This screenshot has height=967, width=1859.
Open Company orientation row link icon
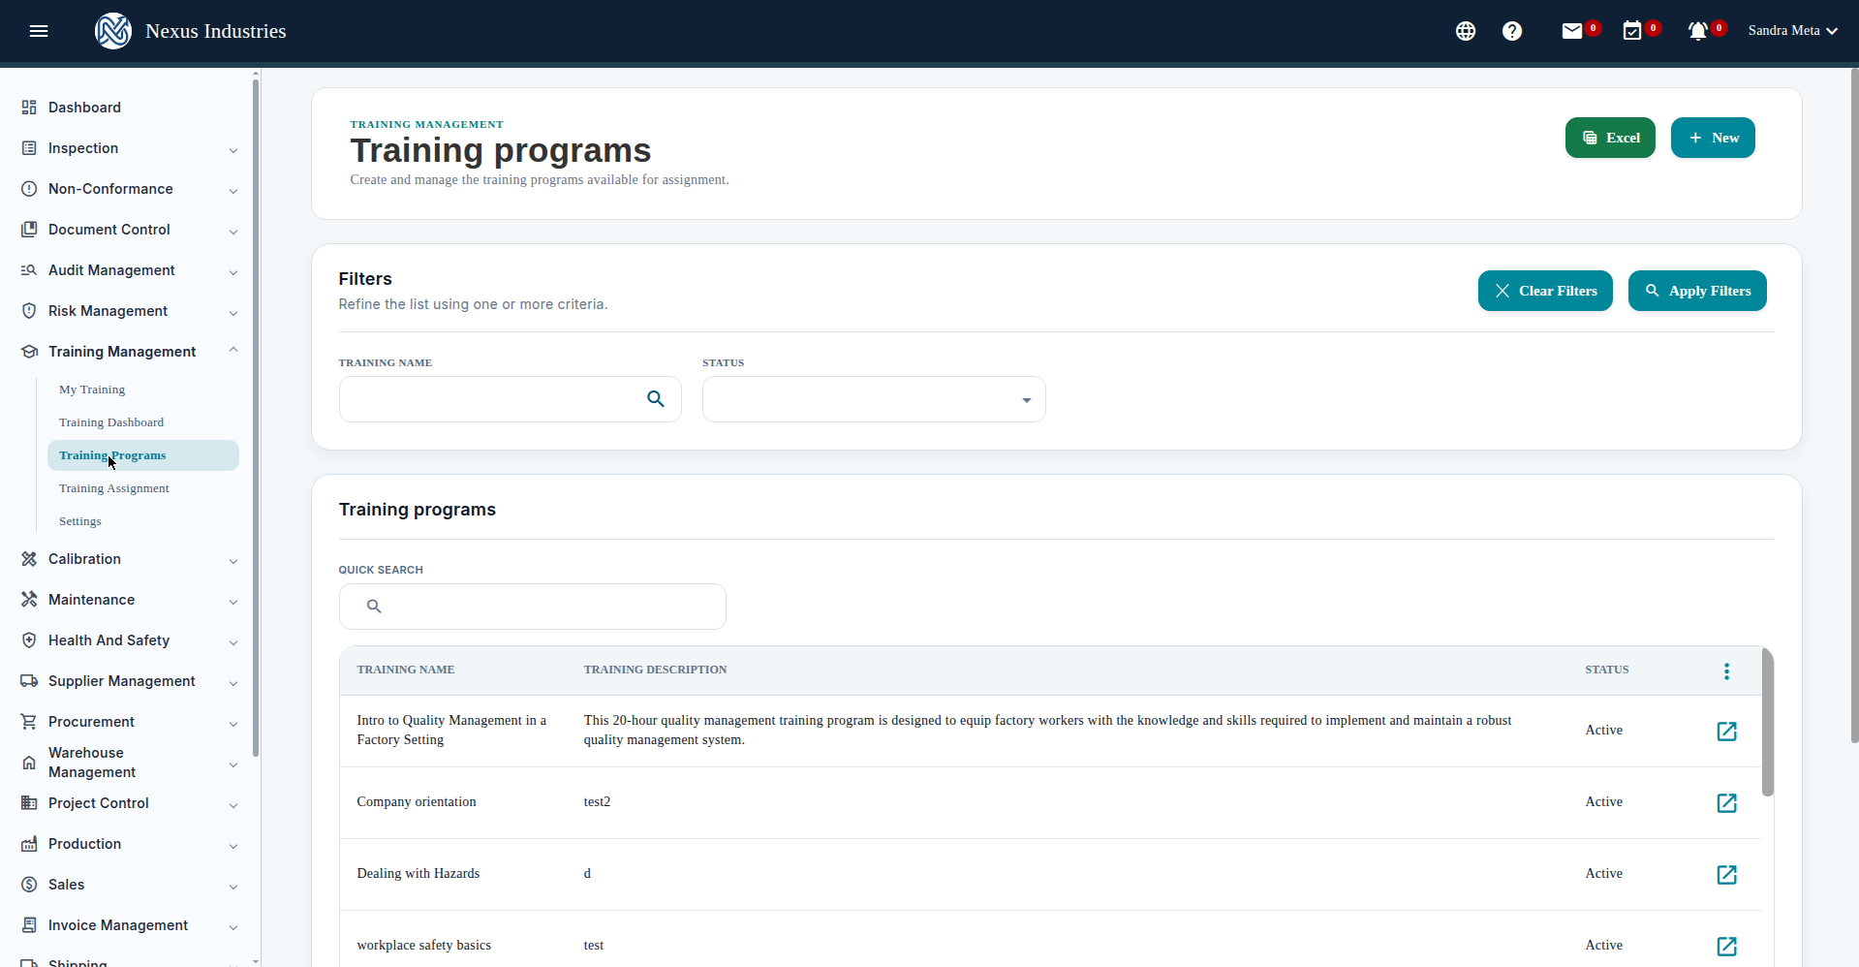tap(1726, 803)
